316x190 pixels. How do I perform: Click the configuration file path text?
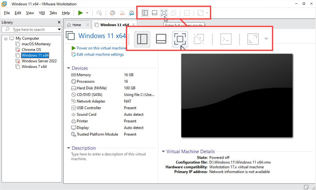pyautogui.click(x=240, y=162)
